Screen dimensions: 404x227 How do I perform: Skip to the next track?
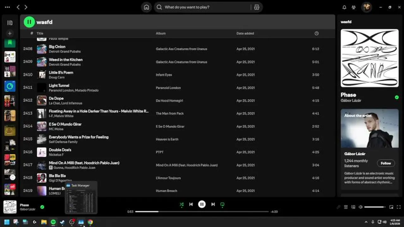tap(213, 204)
